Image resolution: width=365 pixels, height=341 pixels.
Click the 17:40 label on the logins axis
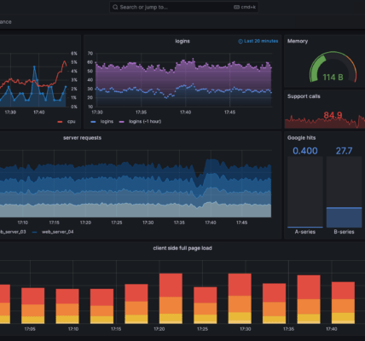coord(185,113)
